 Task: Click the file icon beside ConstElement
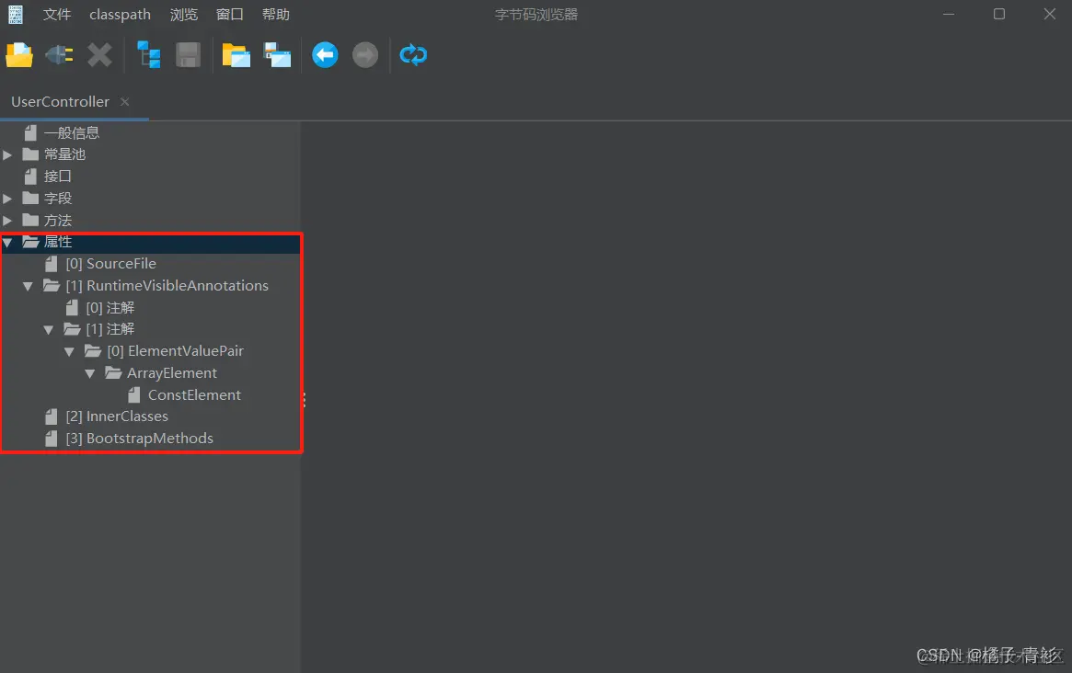click(x=134, y=395)
